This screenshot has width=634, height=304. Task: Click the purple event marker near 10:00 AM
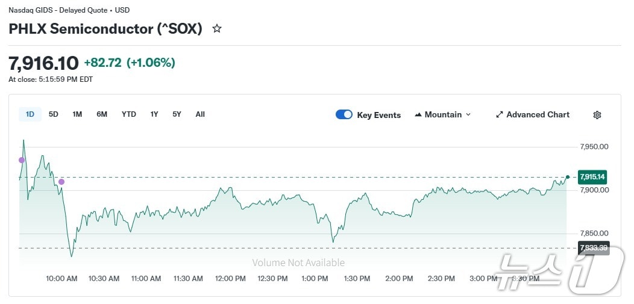(61, 182)
